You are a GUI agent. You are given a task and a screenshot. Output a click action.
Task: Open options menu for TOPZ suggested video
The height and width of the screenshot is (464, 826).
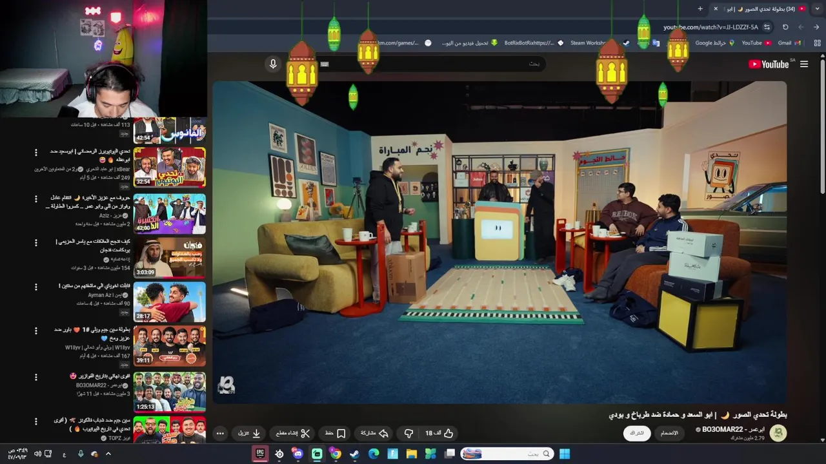click(x=36, y=421)
